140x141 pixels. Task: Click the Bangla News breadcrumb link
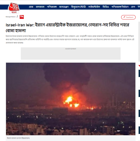coord(11,17)
